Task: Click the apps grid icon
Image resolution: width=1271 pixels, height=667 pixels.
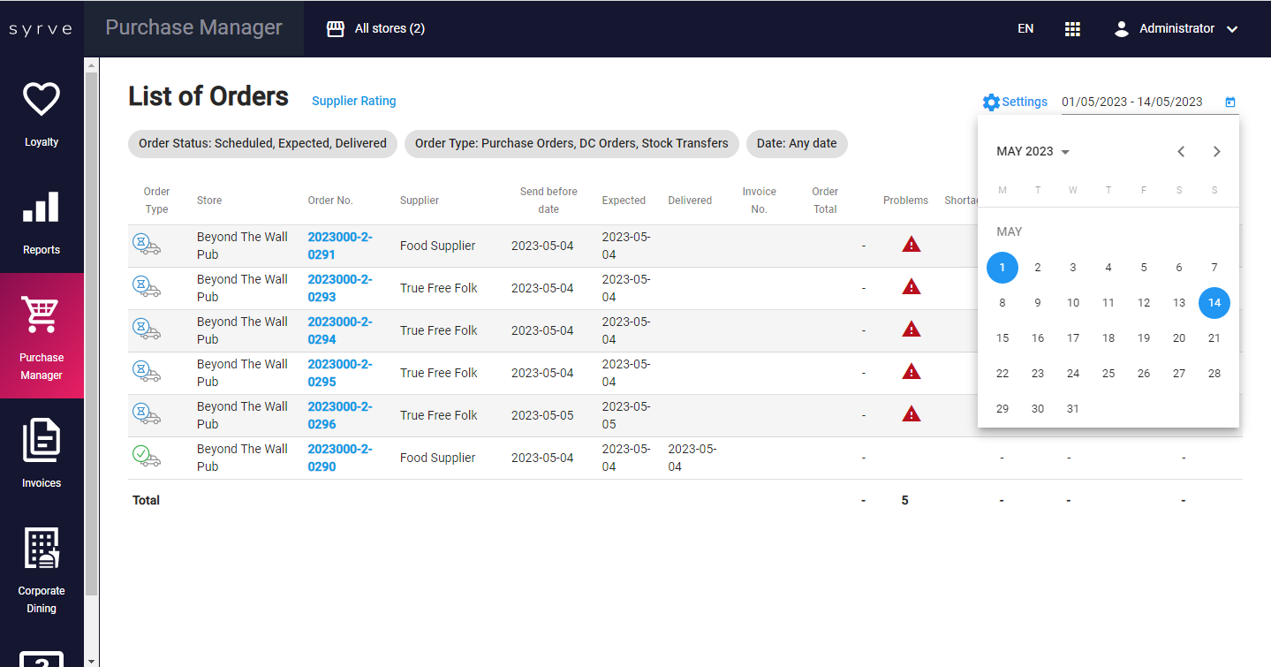Action: click(1072, 29)
